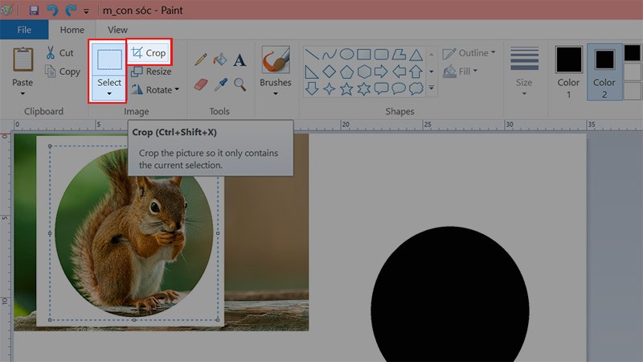This screenshot has height=362, width=643.
Task: Click the squirrel image on canvas
Action: click(137, 233)
